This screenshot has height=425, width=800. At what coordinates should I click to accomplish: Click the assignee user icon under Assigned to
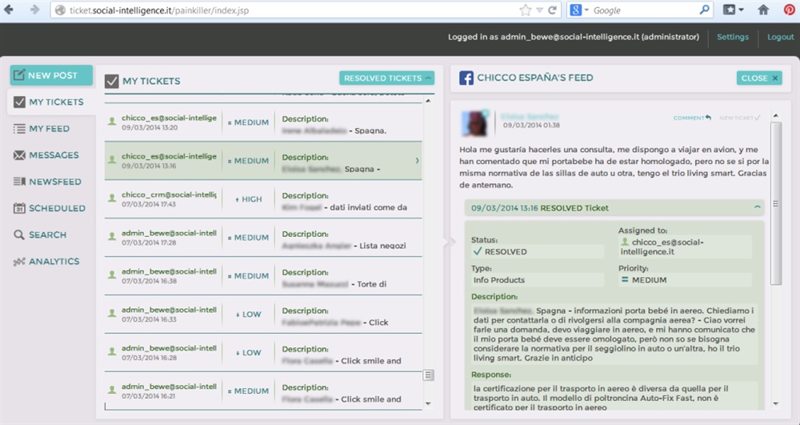point(625,243)
